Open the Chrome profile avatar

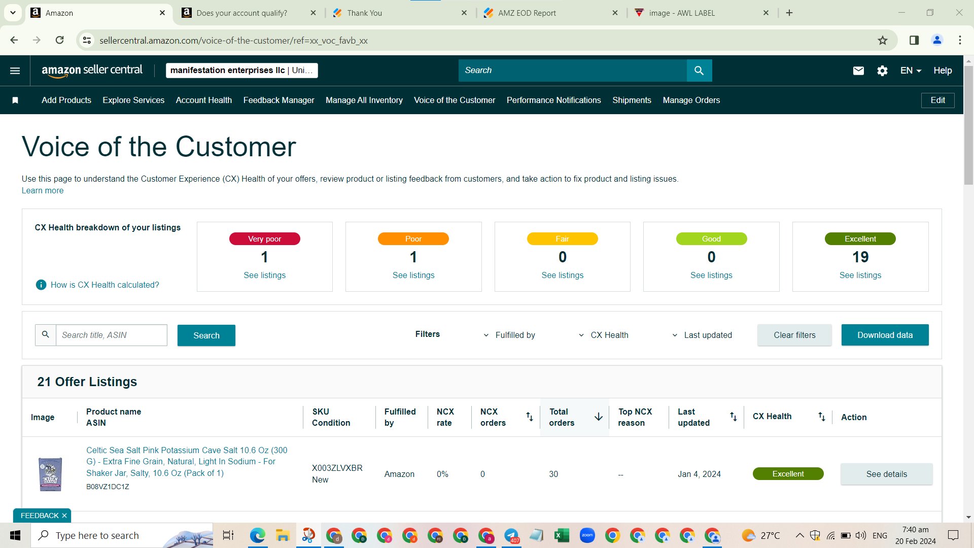tap(937, 40)
